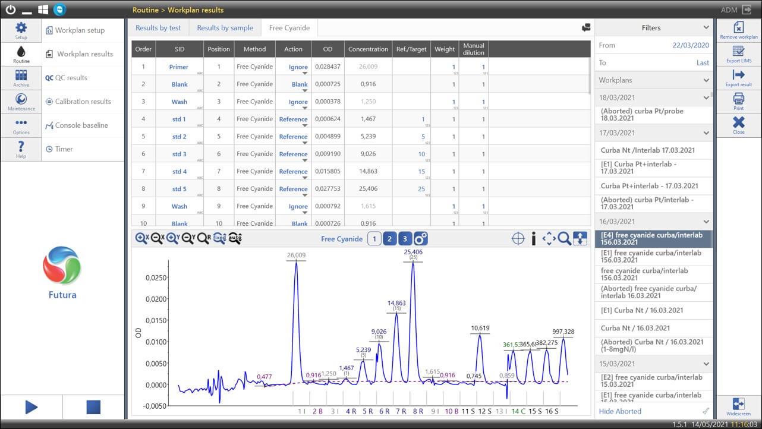Close the workplan results view
Screen dimensions: 762x429
click(739, 125)
